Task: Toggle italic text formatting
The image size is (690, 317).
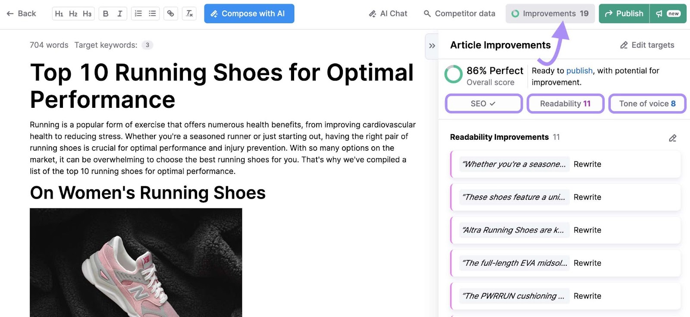Action: [119, 13]
